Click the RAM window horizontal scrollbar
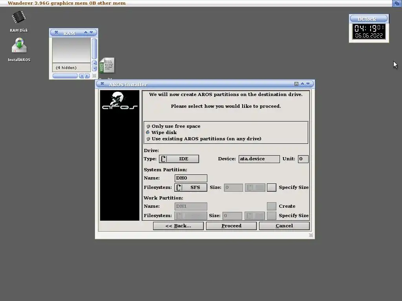The width and height of the screenshot is (402, 301). click(x=65, y=76)
